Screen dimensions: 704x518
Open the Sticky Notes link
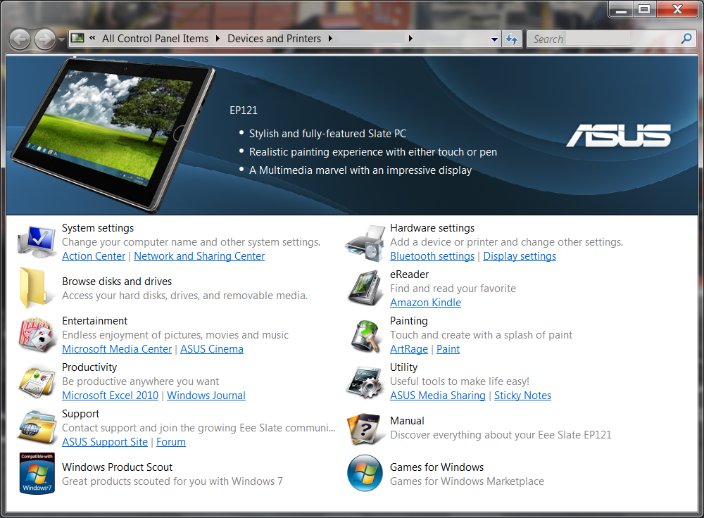tap(523, 396)
